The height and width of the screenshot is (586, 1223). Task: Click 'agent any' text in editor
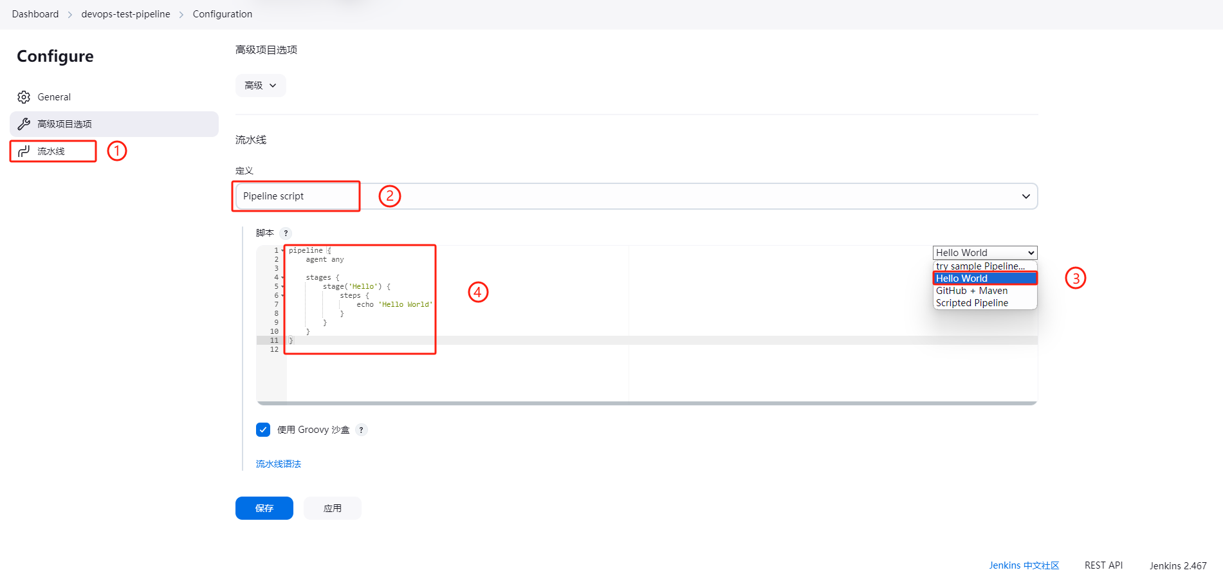[x=325, y=260]
